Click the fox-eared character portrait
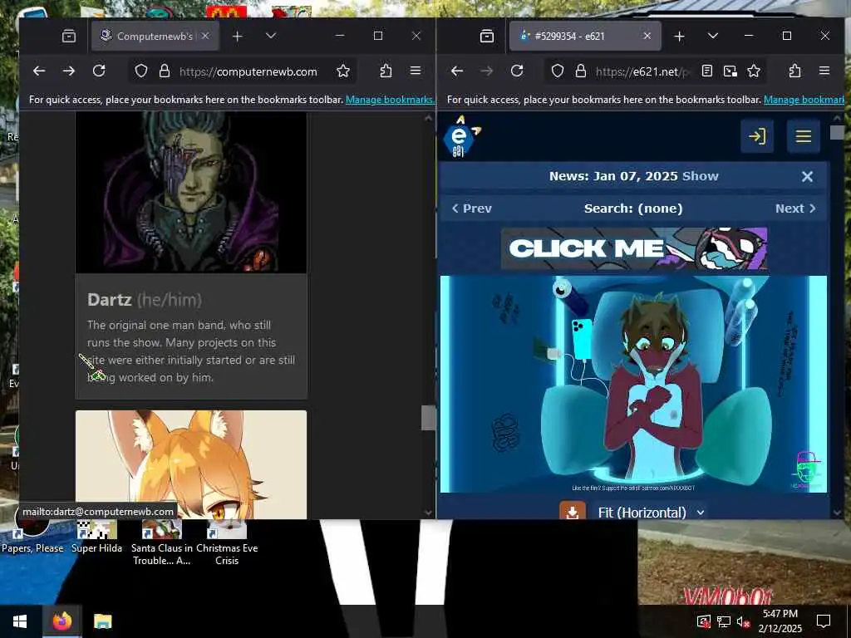 pyautogui.click(x=191, y=464)
